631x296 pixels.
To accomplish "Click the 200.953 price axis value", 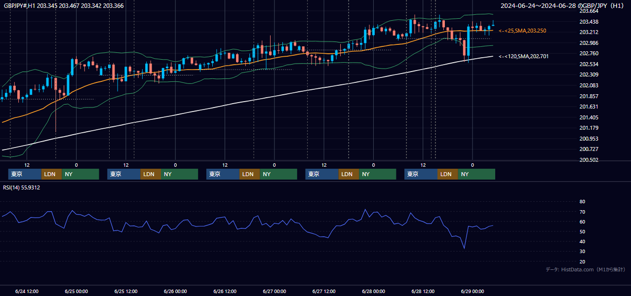I will 589,139.
